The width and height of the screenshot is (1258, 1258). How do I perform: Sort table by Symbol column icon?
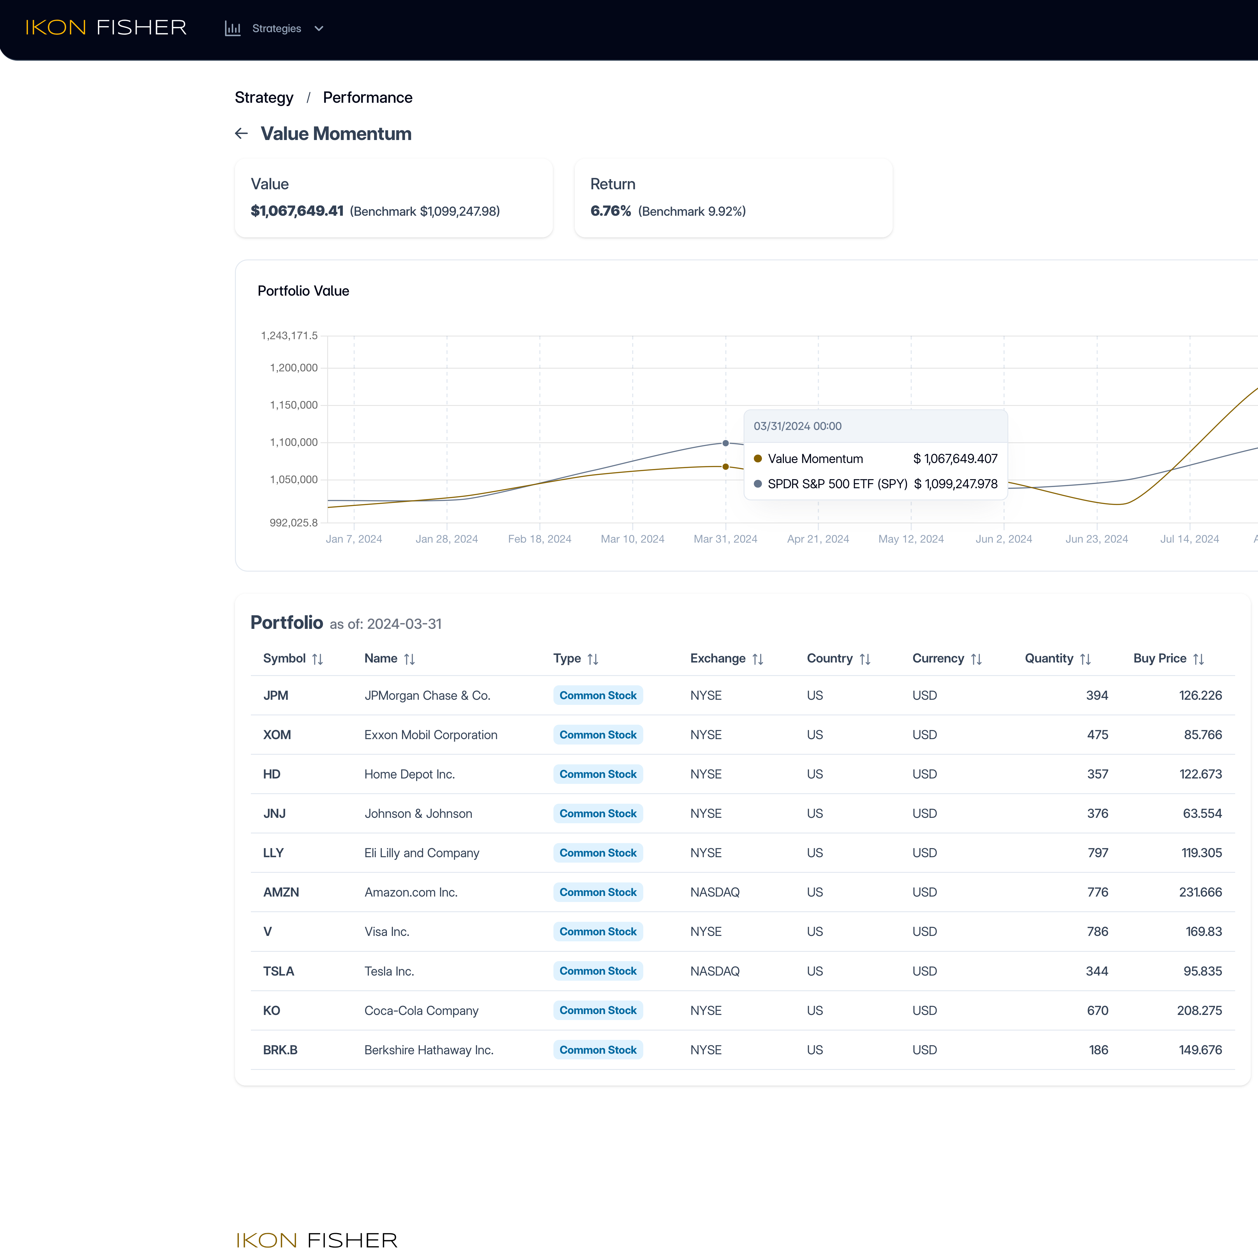[318, 659]
